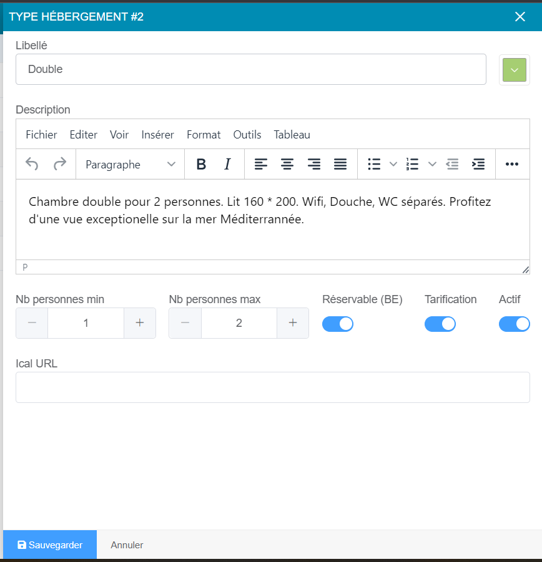Align text left
Screen dimensions: 542x562
click(261, 164)
